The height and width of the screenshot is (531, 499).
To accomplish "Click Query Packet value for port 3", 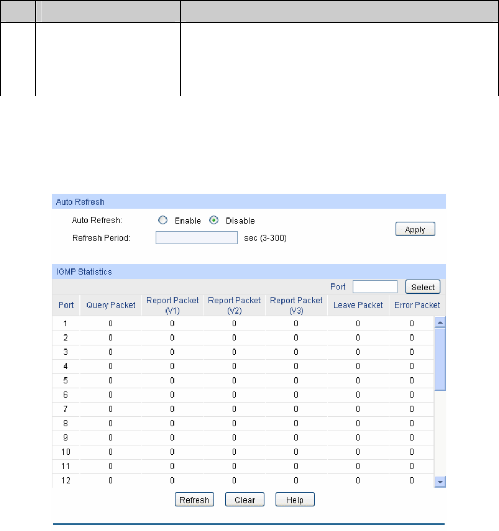I will (111, 352).
